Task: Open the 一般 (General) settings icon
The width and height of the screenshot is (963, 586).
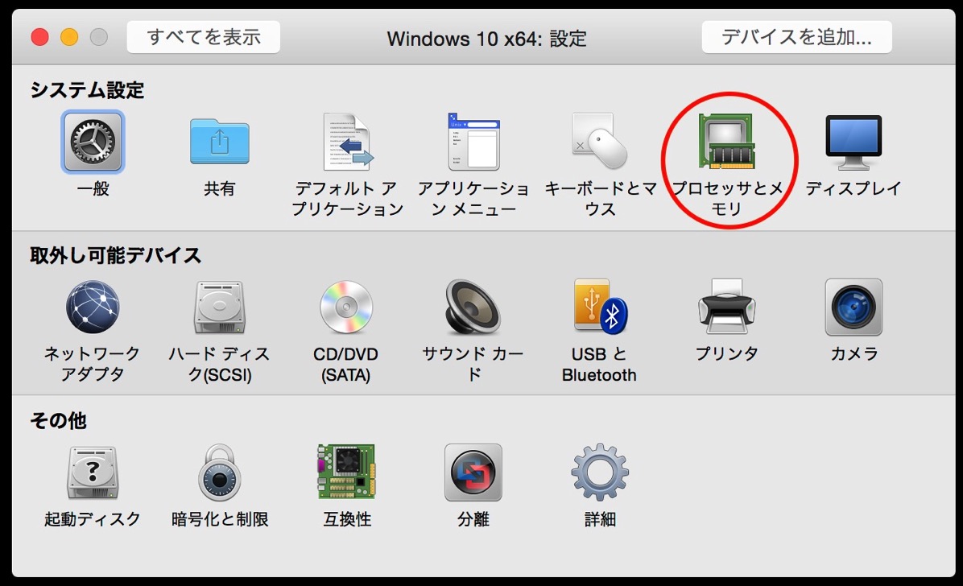Action: (x=93, y=142)
